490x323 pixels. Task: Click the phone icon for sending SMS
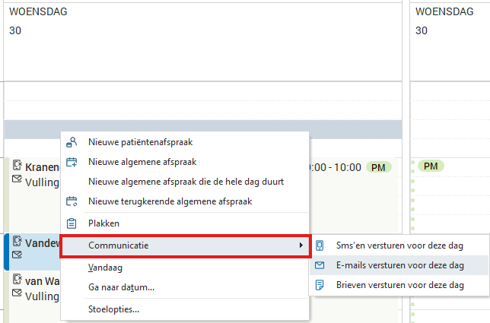pos(320,245)
